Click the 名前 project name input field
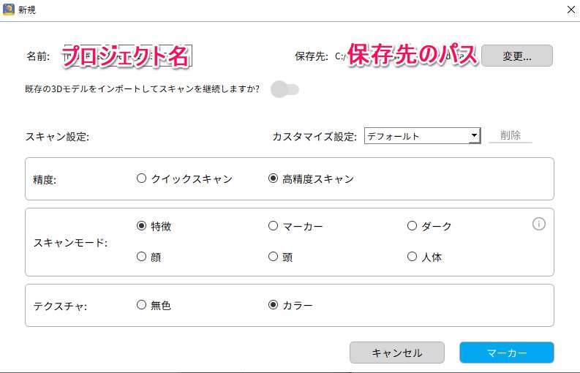Image resolution: width=580 pixels, height=373 pixels. (x=127, y=56)
